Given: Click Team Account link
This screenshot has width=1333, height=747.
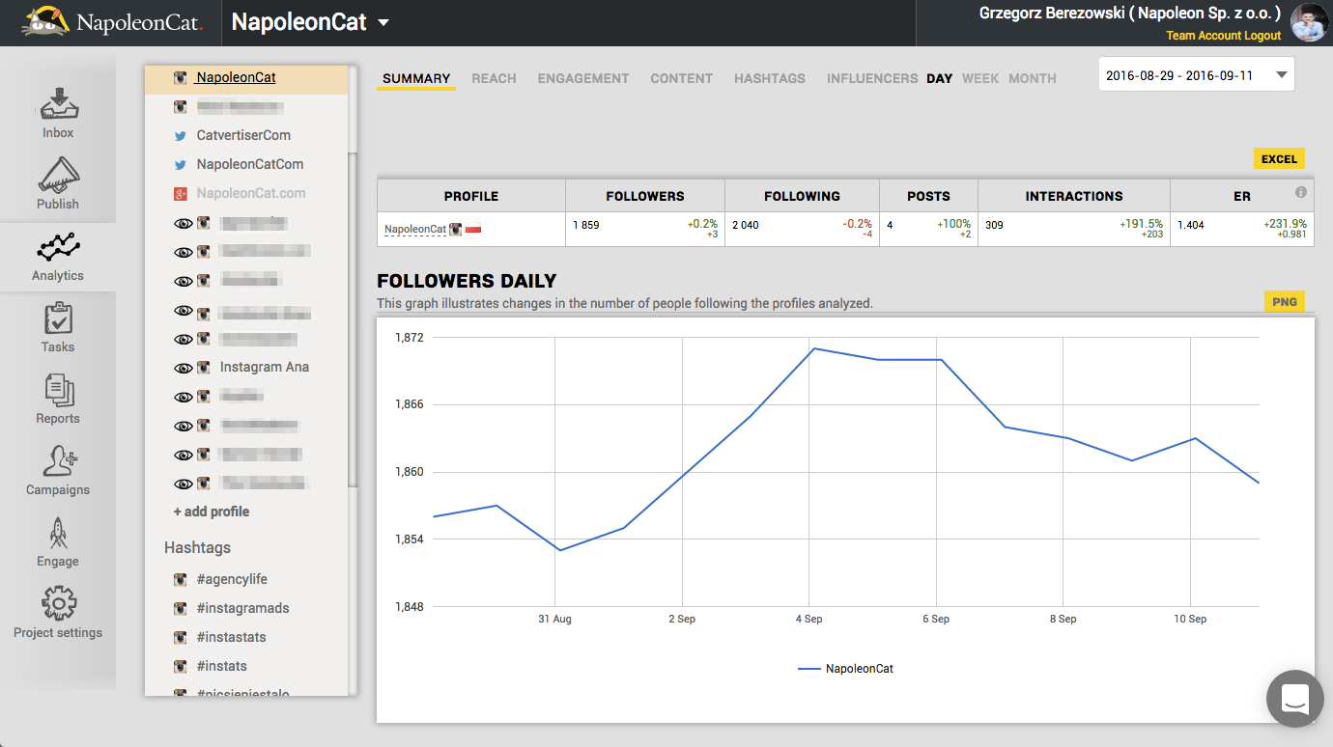Looking at the screenshot, I should 1203,36.
